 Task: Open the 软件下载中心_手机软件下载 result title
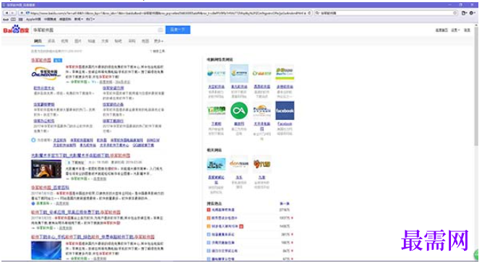92,237
